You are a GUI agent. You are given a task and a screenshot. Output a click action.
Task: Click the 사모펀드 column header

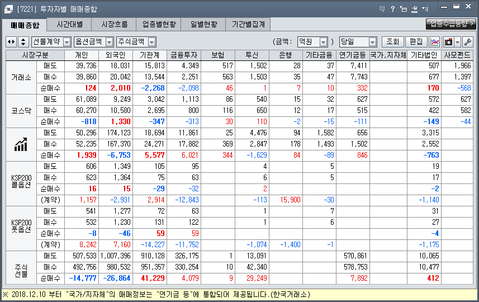point(457,55)
